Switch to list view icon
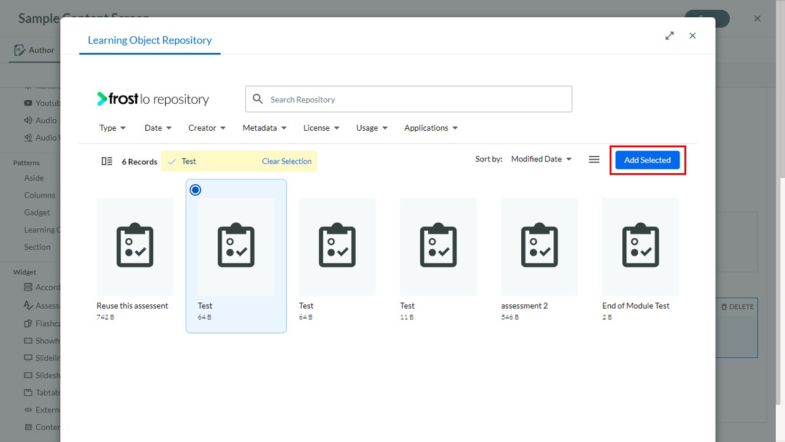This screenshot has height=442, width=785. 594,160
